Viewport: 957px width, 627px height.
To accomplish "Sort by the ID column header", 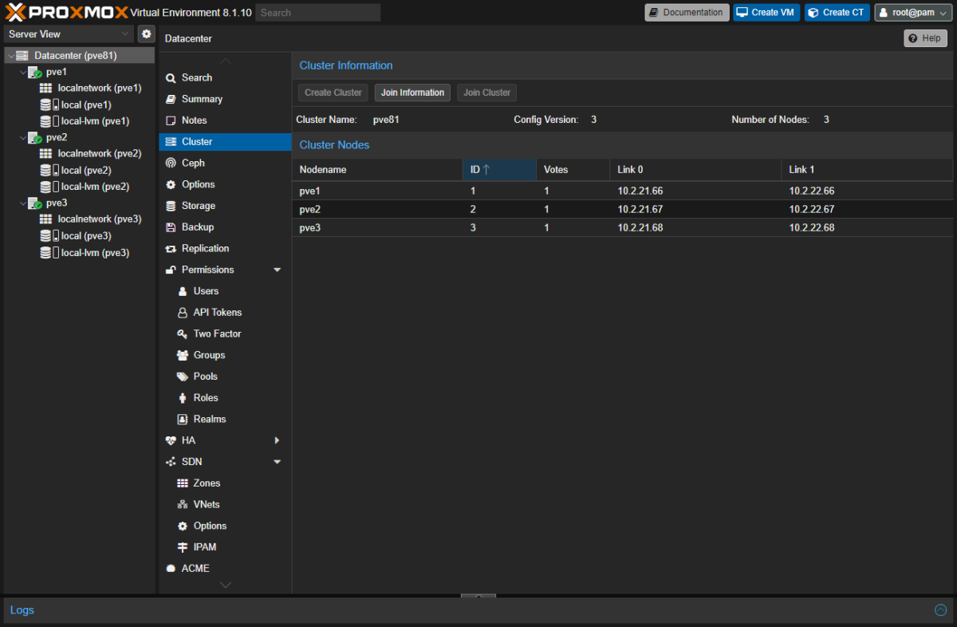I will [x=499, y=170].
